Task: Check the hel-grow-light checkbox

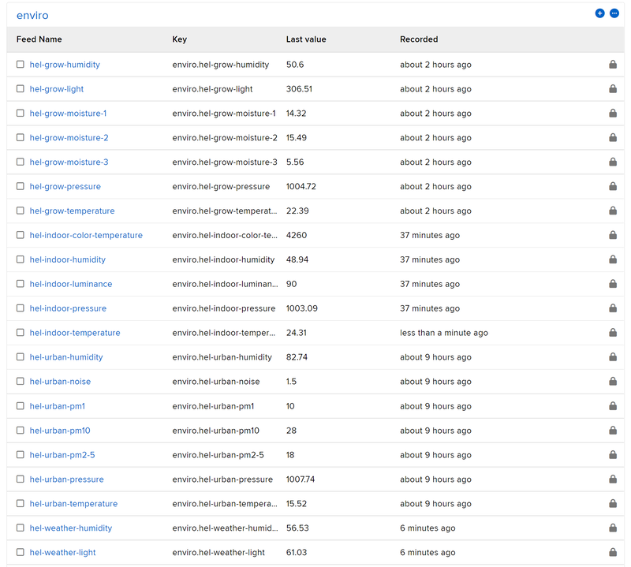Action: pyautogui.click(x=21, y=89)
